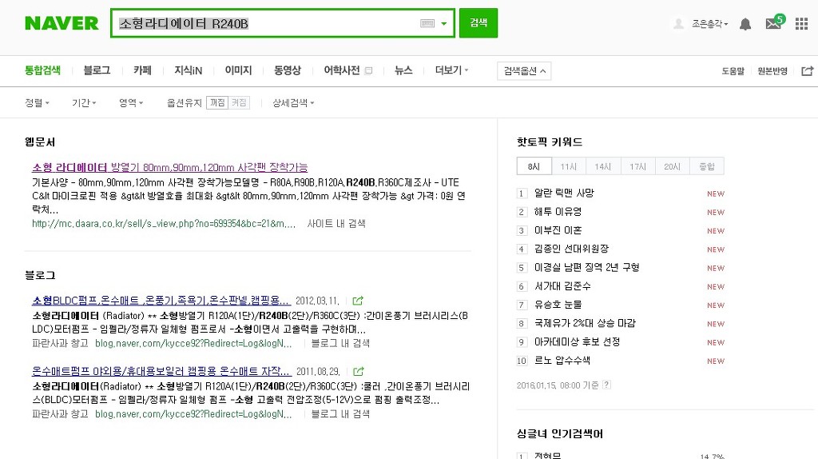This screenshot has height=459, width=818.
Task: Click blog URL under first blog result
Action: point(193,343)
